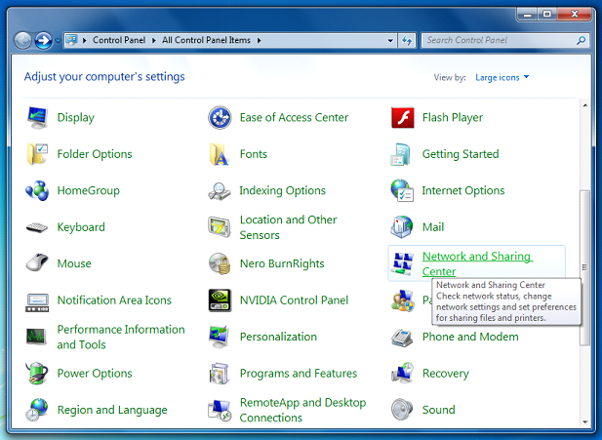Click the vertical scrollbar thumb
Image resolution: width=602 pixels, height=440 pixels.
coord(584,267)
